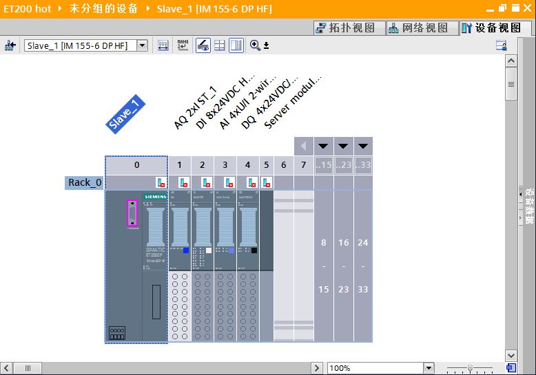
Task: Click the icon at toolbar's right end
Action: 501,45
